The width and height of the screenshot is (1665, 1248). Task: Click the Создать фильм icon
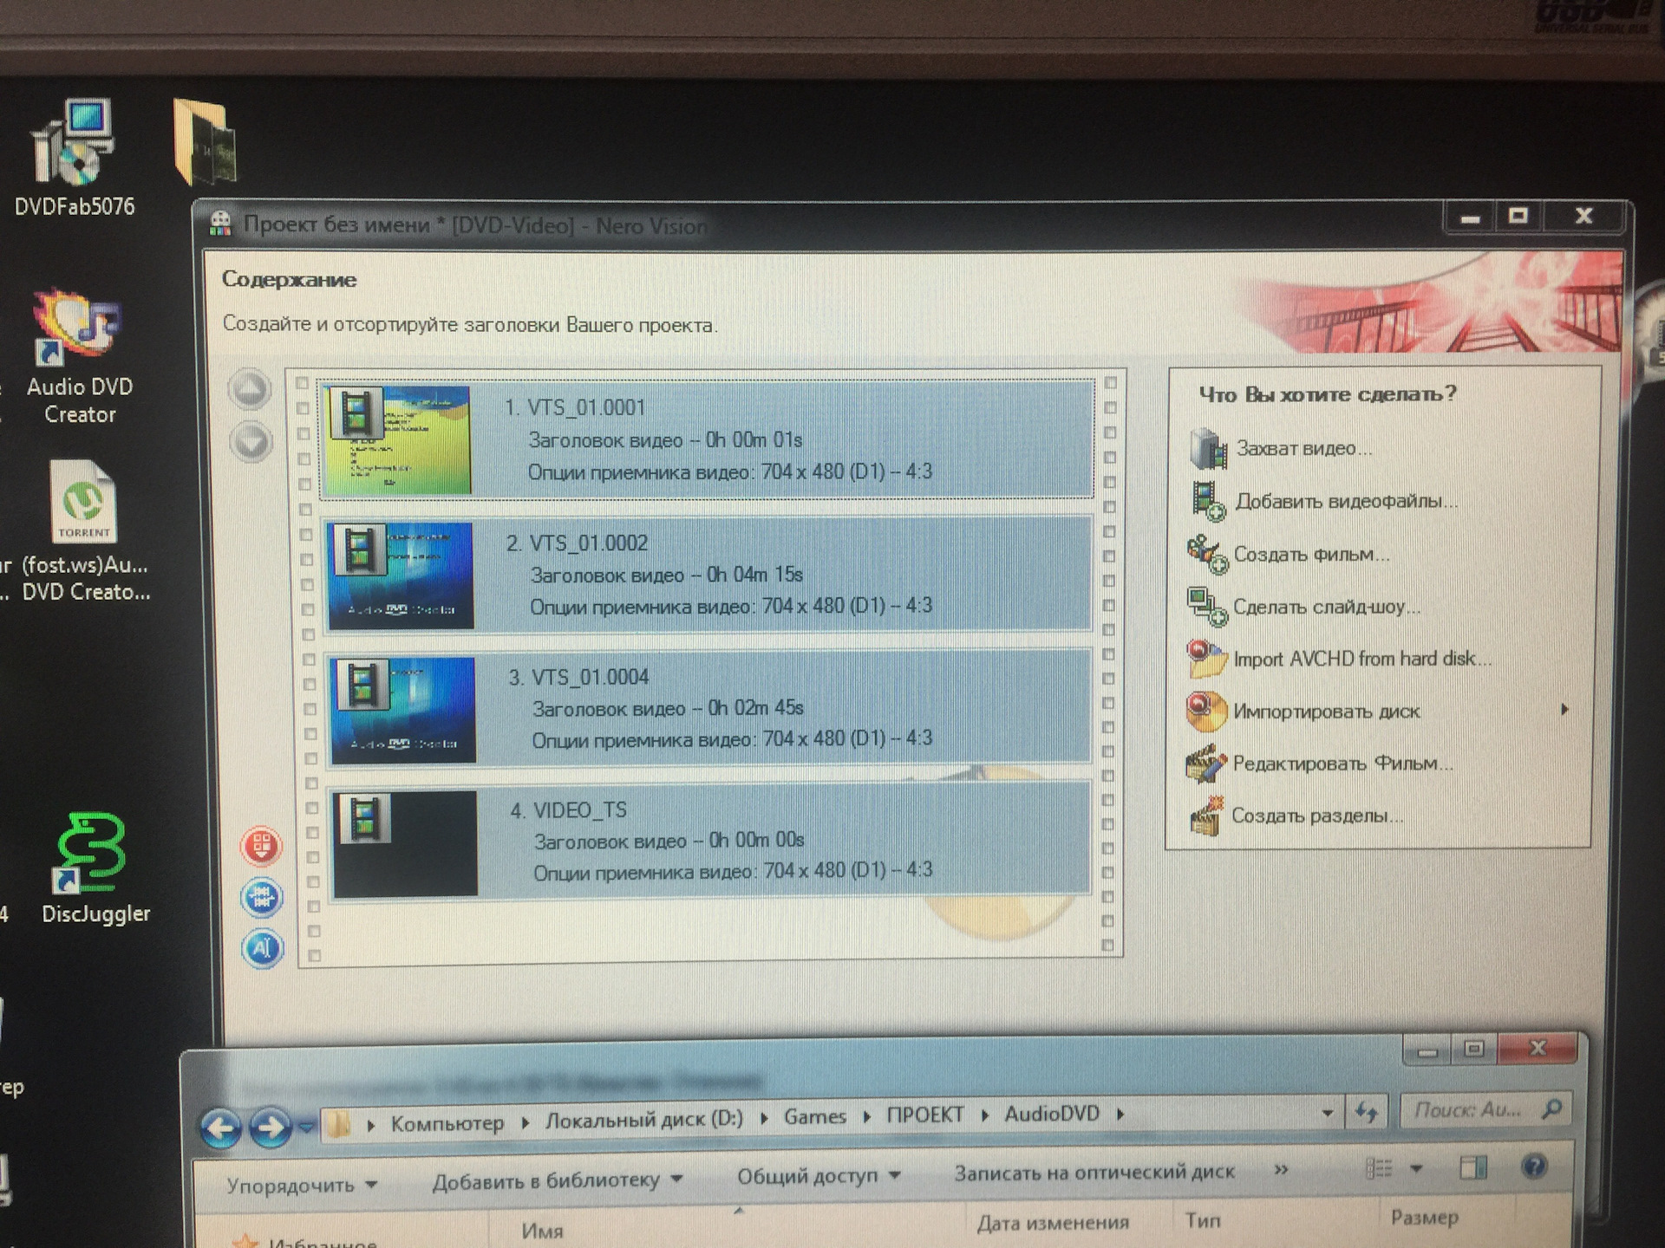pyautogui.click(x=1207, y=554)
